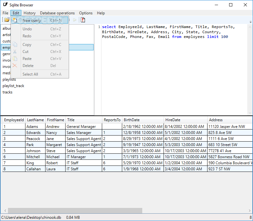Click the 'select' keyword in the query editor
The image size is (253, 221).
click(109, 27)
